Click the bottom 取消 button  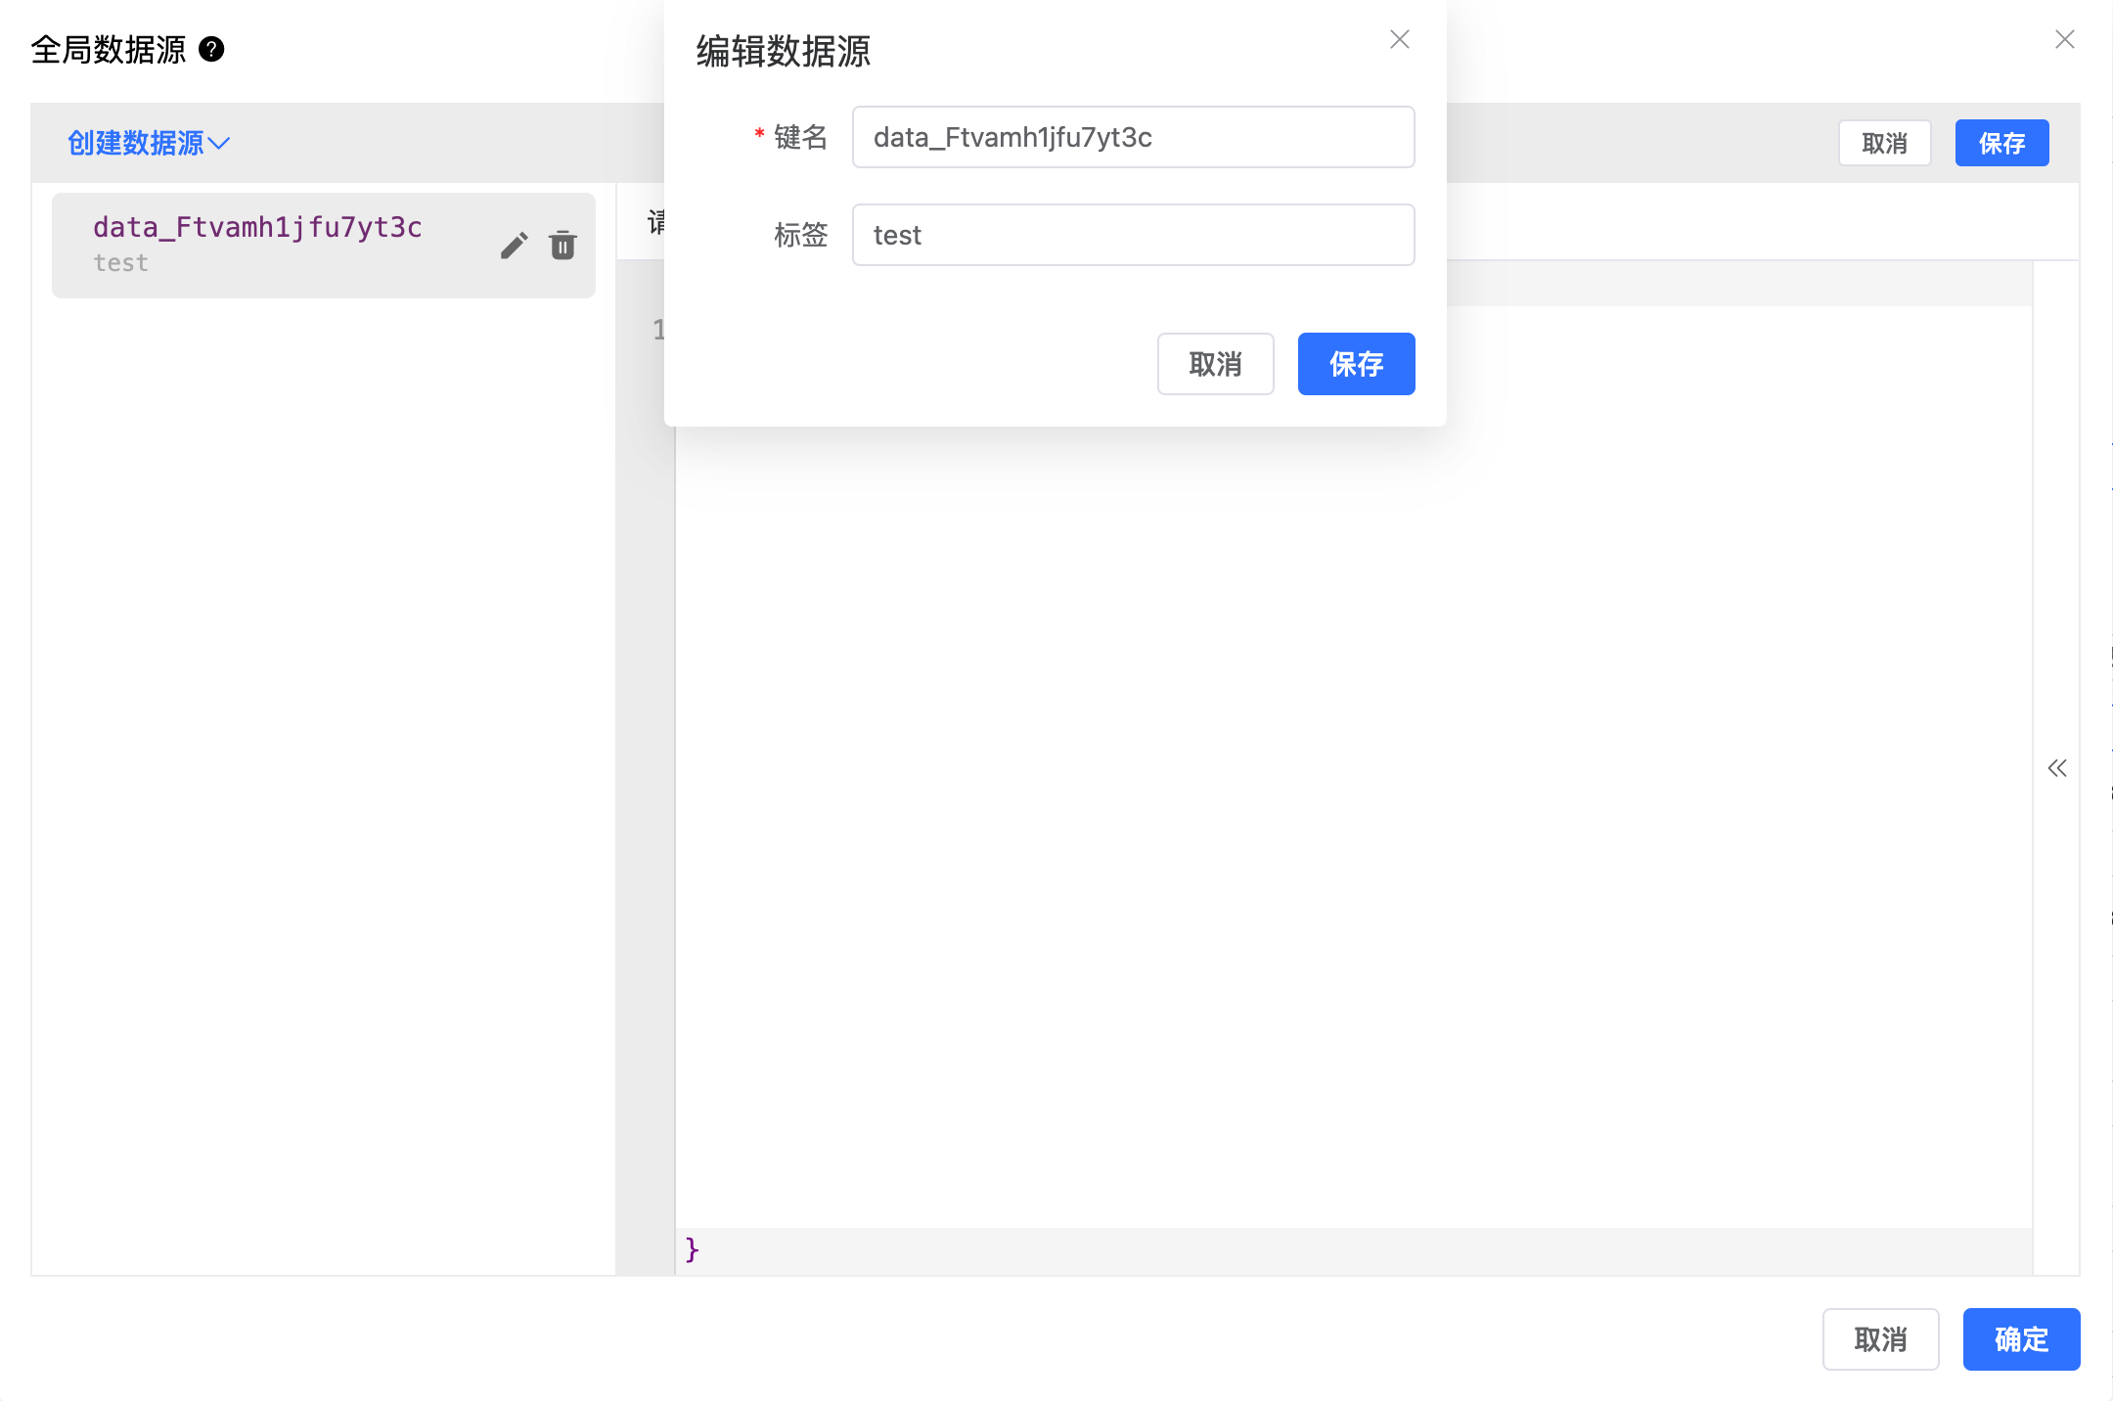click(x=1880, y=1339)
